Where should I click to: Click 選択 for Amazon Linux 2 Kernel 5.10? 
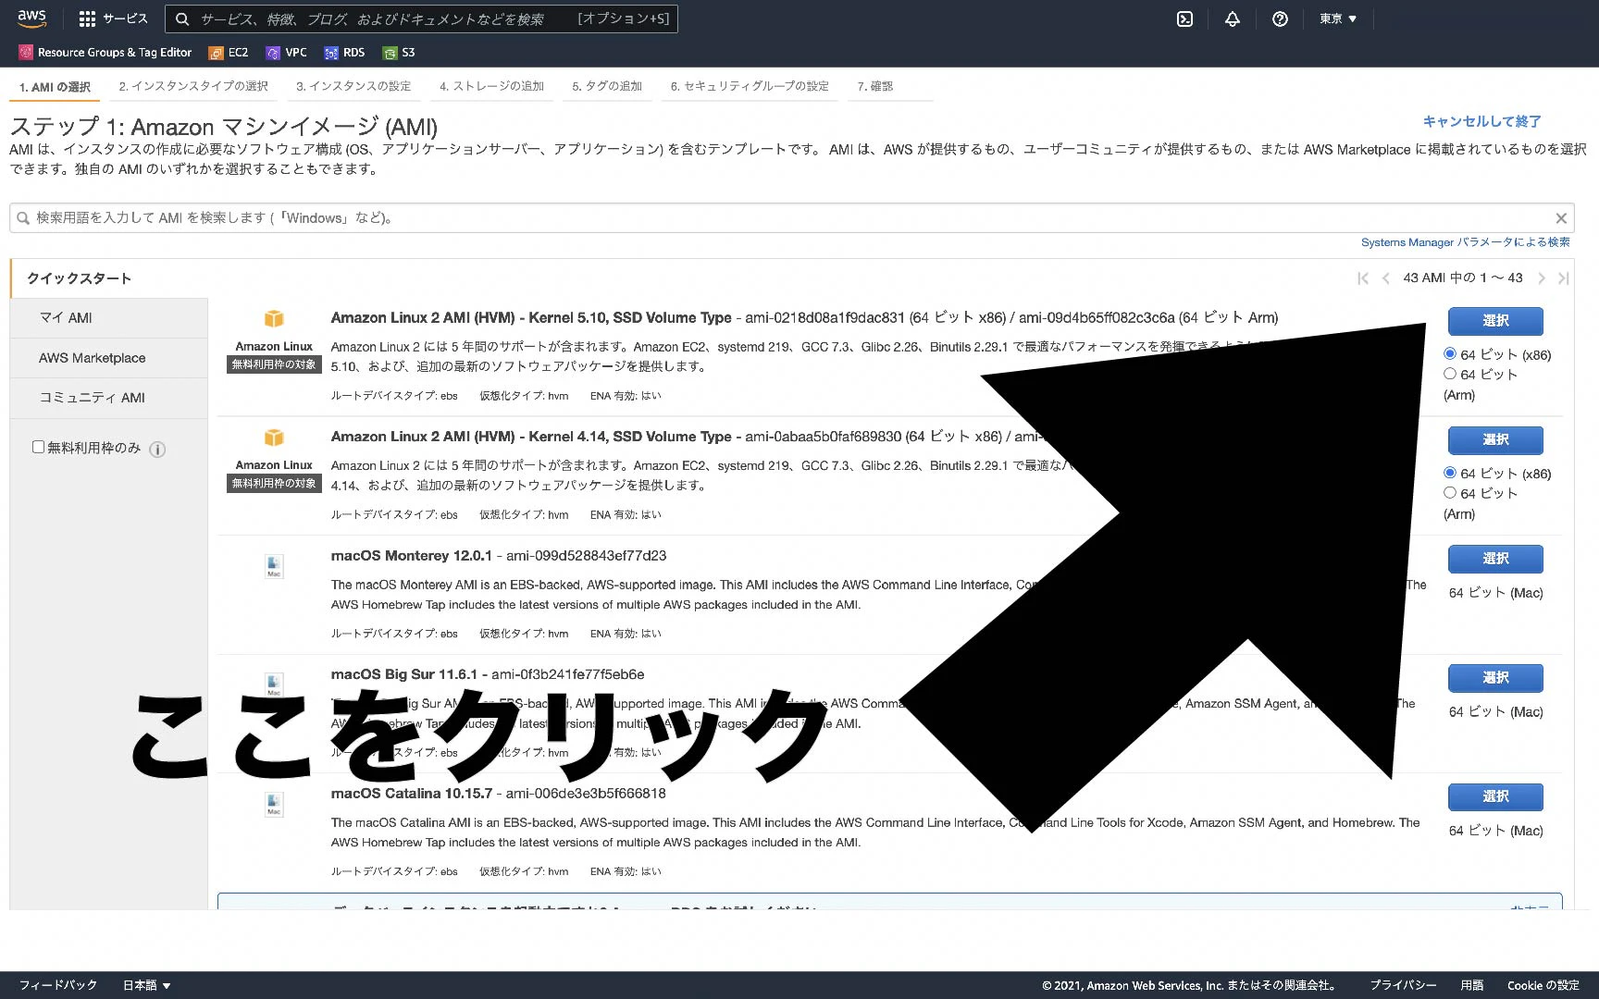coord(1495,321)
